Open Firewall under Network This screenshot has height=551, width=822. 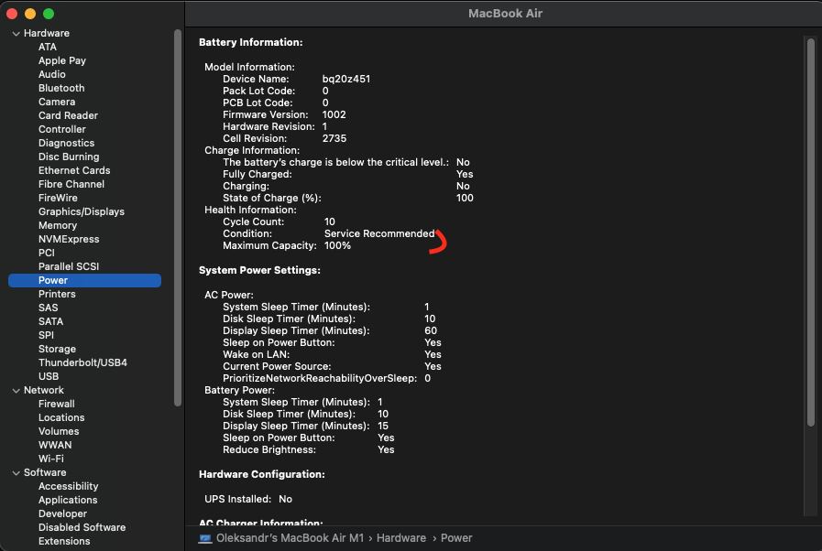coord(57,404)
